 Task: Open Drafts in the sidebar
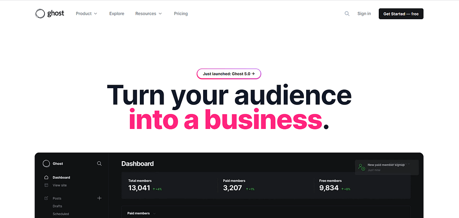(x=57, y=206)
